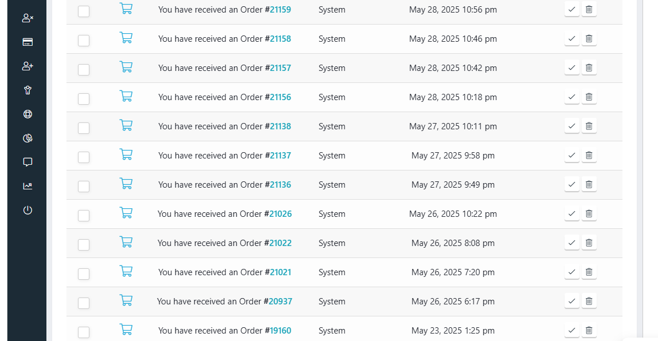658x341 pixels.
Task: Click the credit card icon in sidebar
Action: click(28, 42)
